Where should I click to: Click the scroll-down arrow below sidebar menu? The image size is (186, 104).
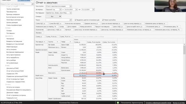click(17, 100)
